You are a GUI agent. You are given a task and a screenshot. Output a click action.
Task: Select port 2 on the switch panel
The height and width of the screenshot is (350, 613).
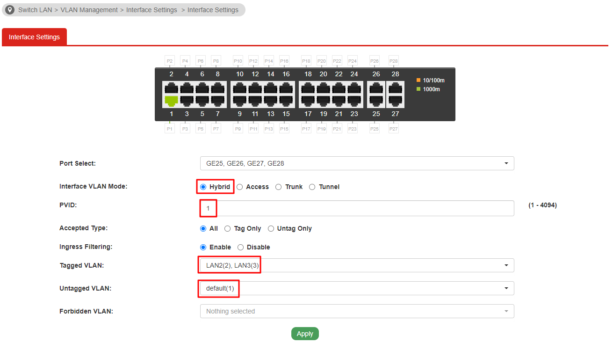(172, 88)
